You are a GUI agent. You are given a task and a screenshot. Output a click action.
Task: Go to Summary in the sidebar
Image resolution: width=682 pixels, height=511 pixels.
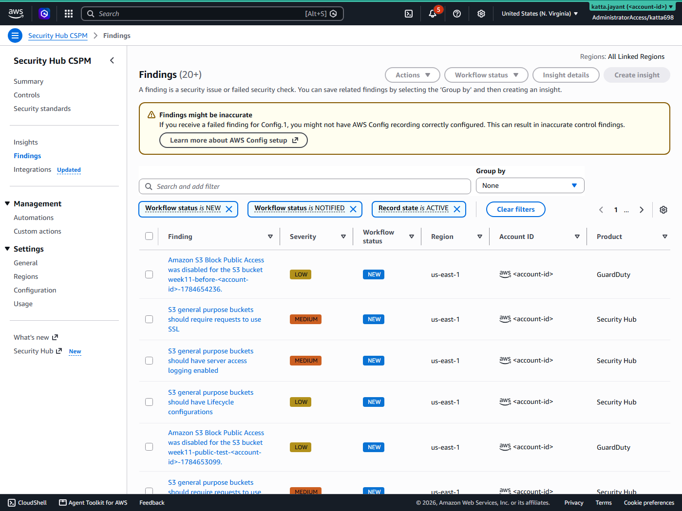[28, 81]
